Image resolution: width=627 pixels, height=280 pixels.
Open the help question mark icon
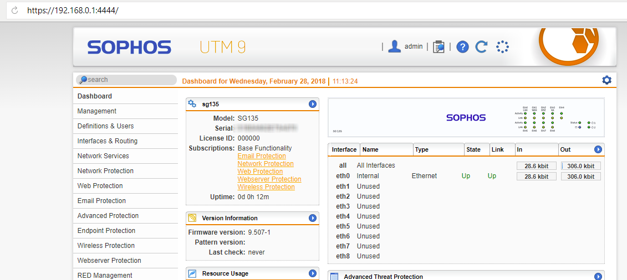pos(462,47)
